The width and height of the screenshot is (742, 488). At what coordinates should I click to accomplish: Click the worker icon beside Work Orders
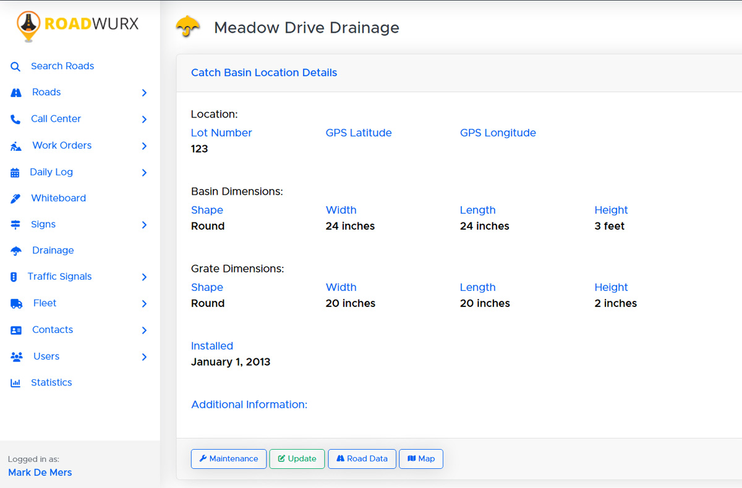click(x=16, y=146)
